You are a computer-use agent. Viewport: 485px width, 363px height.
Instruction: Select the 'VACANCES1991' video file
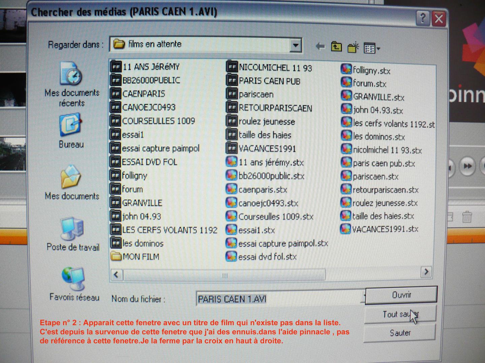(261, 149)
